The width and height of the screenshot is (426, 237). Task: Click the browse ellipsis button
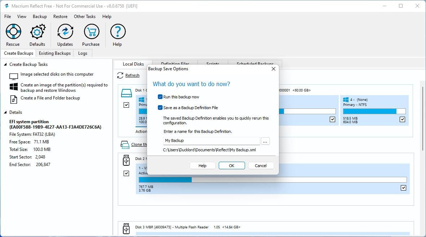pyautogui.click(x=265, y=141)
